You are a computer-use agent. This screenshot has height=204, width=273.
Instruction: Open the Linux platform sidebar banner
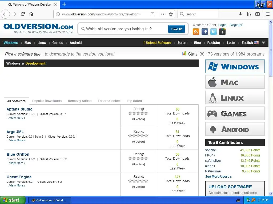coord(235,98)
